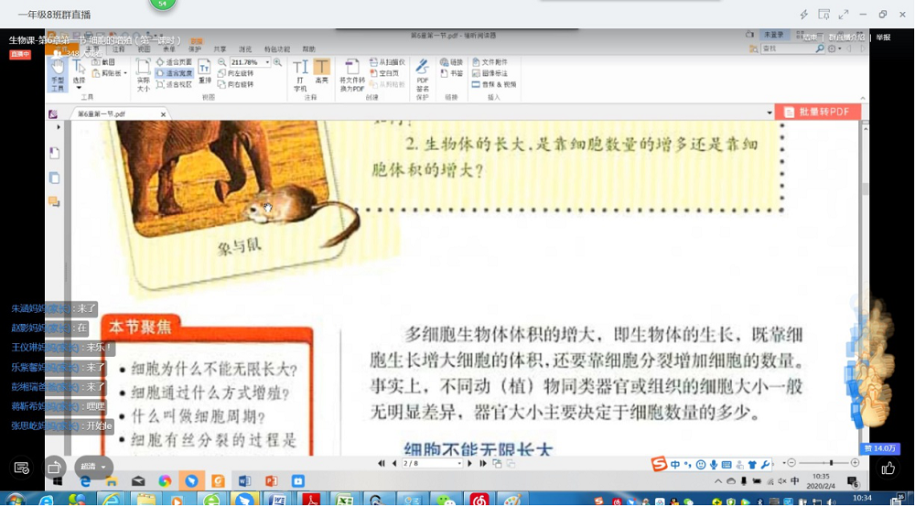Select the Typewriter (打字机) tool
The image size is (915, 506).
tap(300, 75)
